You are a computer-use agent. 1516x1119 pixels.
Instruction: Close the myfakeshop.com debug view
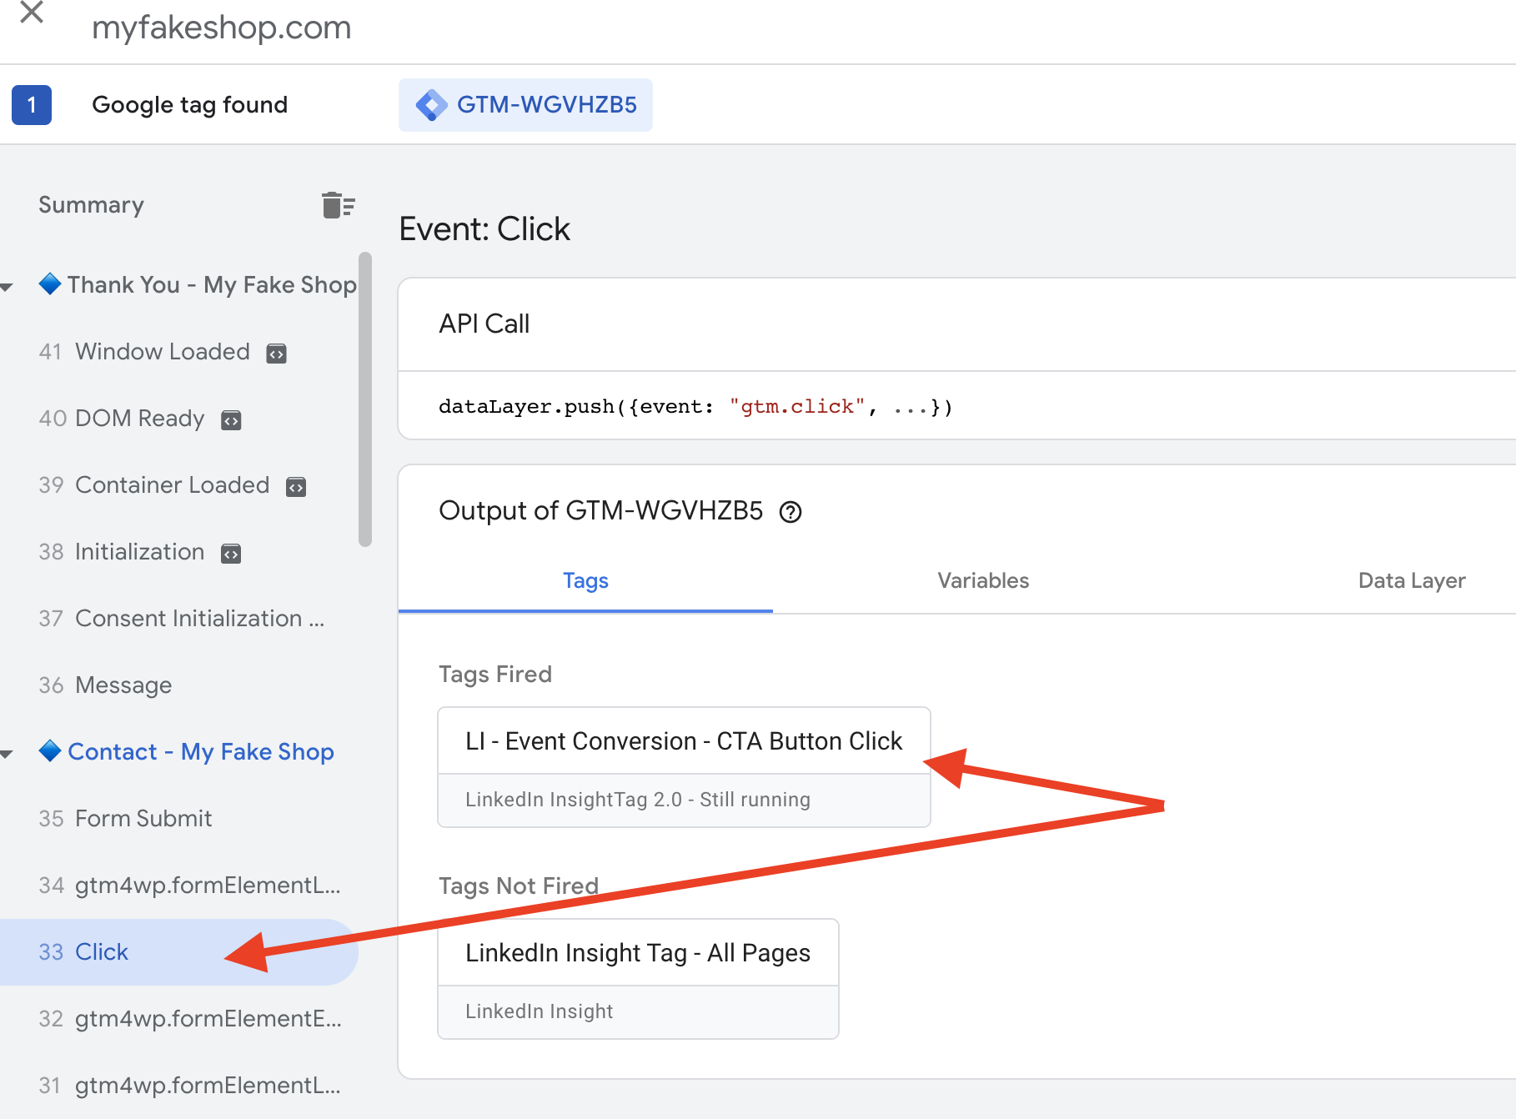pyautogui.click(x=31, y=13)
